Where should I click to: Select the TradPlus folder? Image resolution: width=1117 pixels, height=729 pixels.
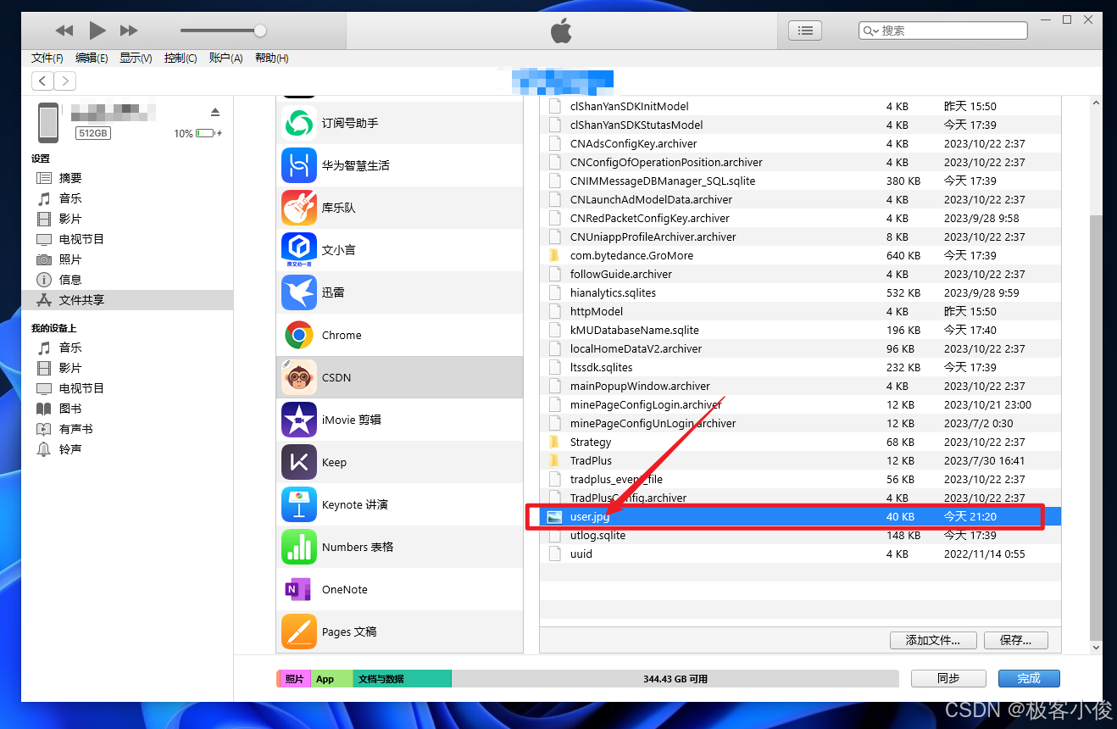tap(800, 460)
